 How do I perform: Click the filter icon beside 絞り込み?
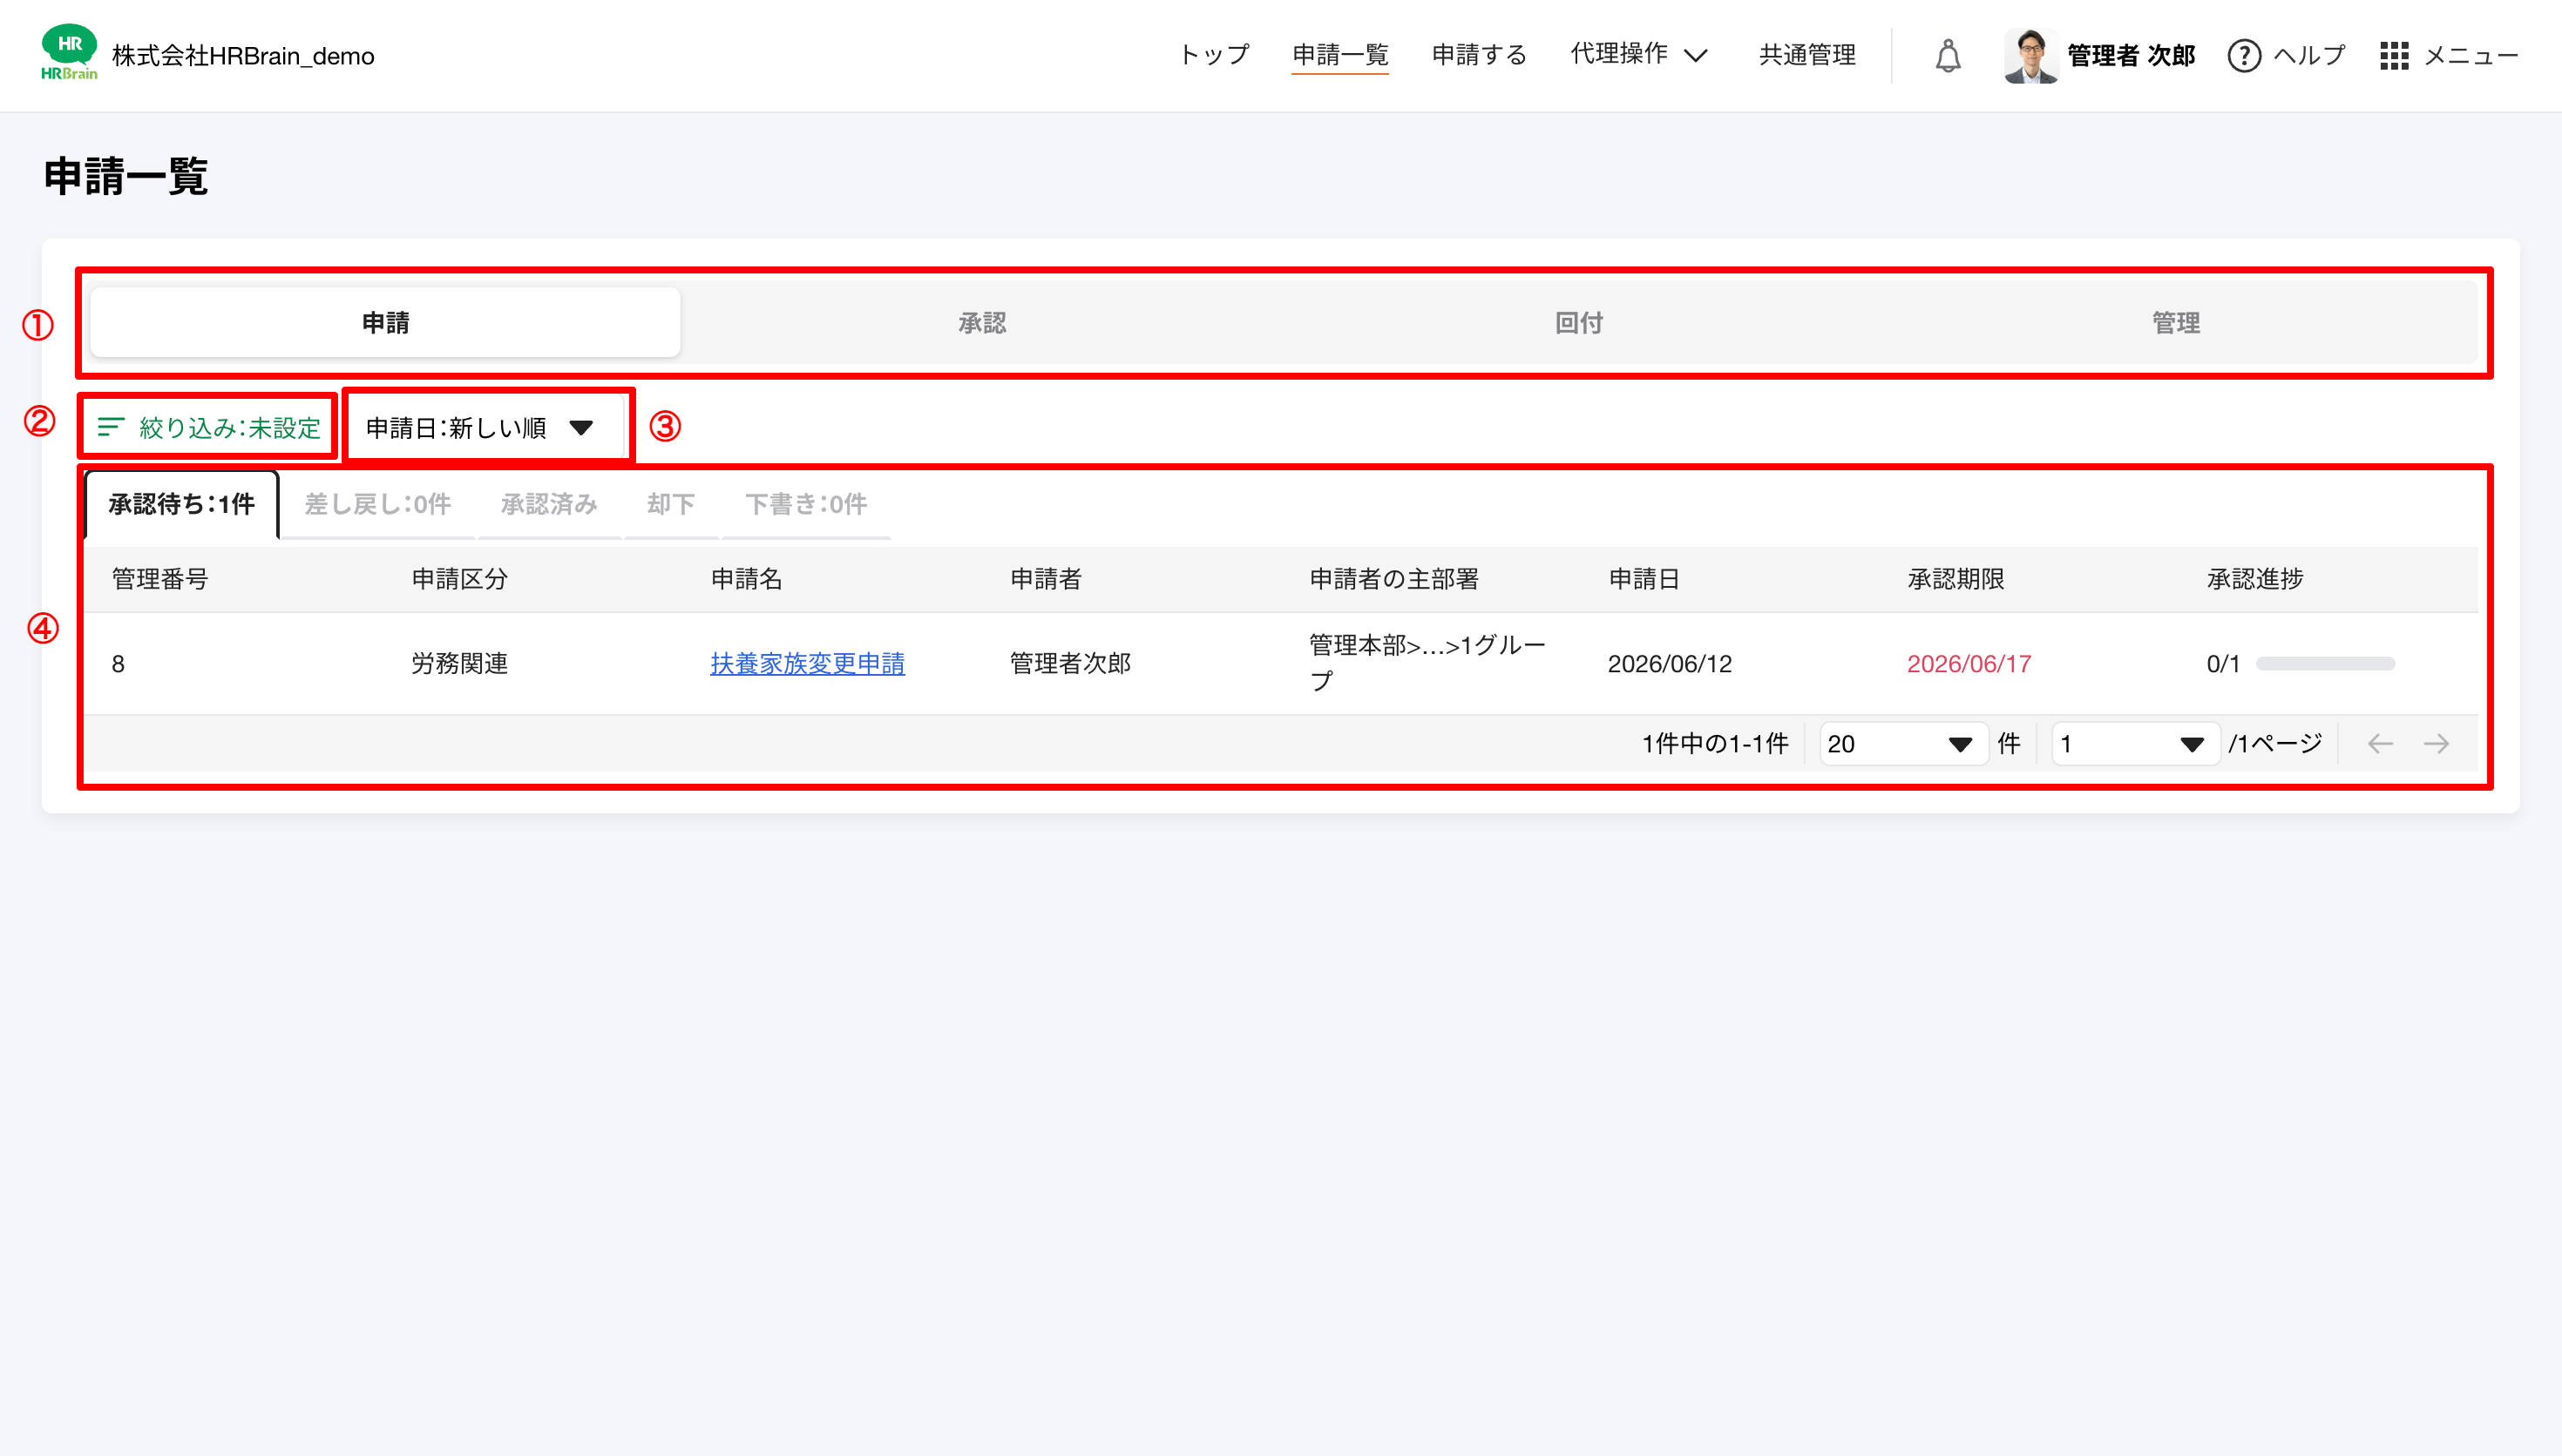(x=110, y=428)
